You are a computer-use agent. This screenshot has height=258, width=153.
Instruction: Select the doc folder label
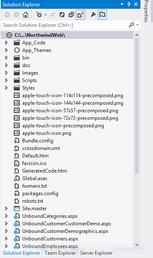26,65
